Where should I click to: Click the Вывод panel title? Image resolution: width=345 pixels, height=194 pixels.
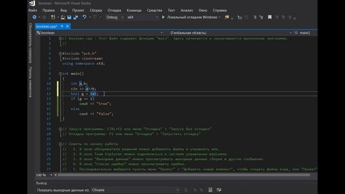42,183
